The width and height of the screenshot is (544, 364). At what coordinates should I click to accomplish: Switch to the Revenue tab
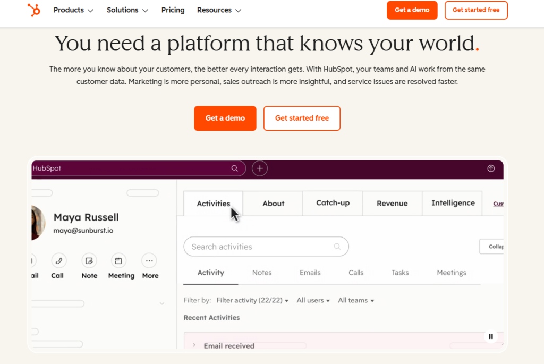click(x=392, y=204)
